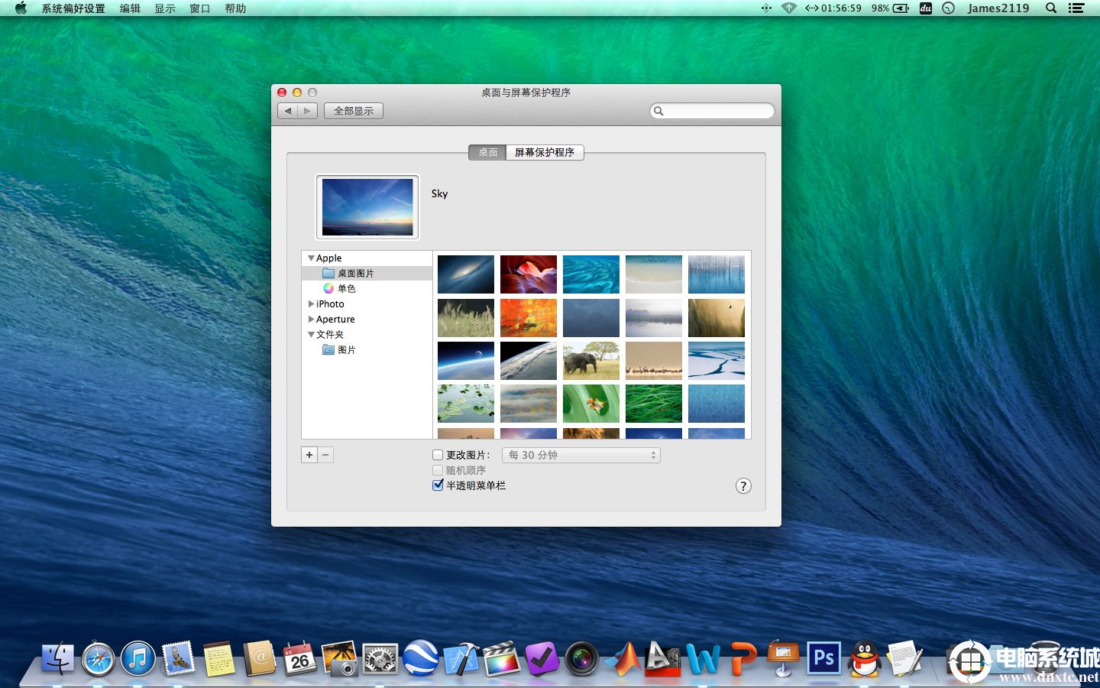1100x688 pixels.
Task: Select the 单色 solid colors item
Action: pyautogui.click(x=346, y=289)
